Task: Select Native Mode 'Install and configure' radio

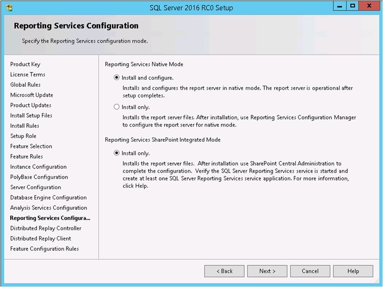Action: 116,78
